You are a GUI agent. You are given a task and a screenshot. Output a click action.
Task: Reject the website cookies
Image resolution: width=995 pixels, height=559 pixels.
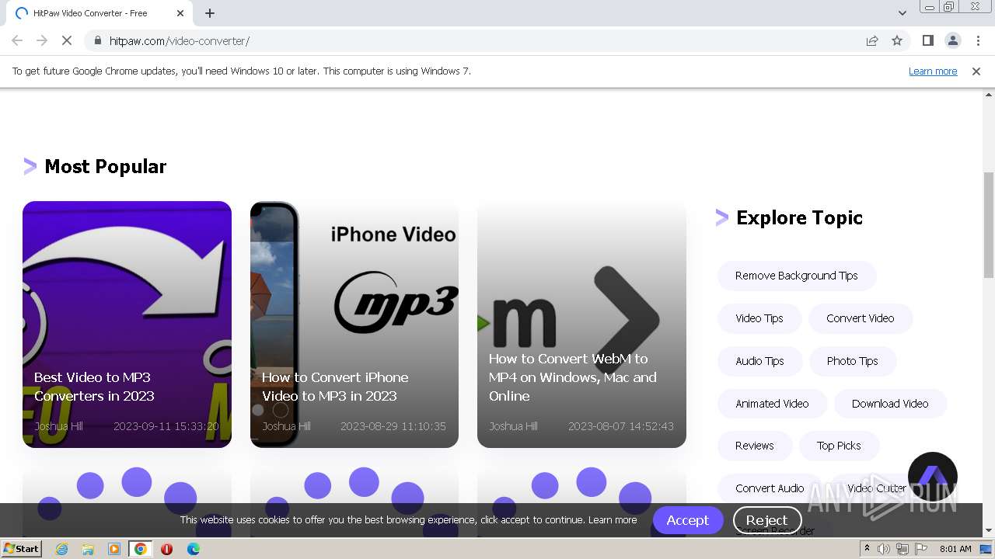766,520
